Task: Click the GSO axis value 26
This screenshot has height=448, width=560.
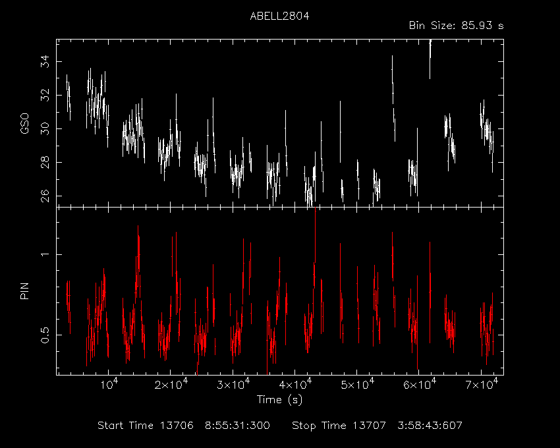Action: [45, 196]
